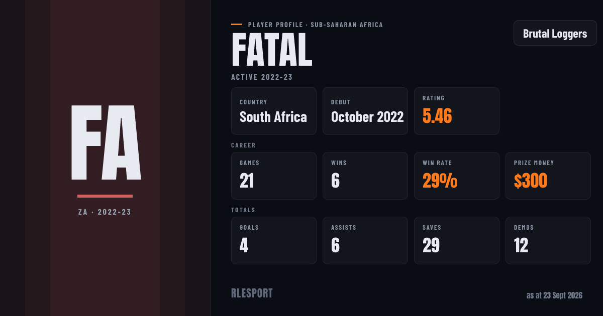
Task: Click the Demos 12 stat card
Action: click(x=548, y=240)
